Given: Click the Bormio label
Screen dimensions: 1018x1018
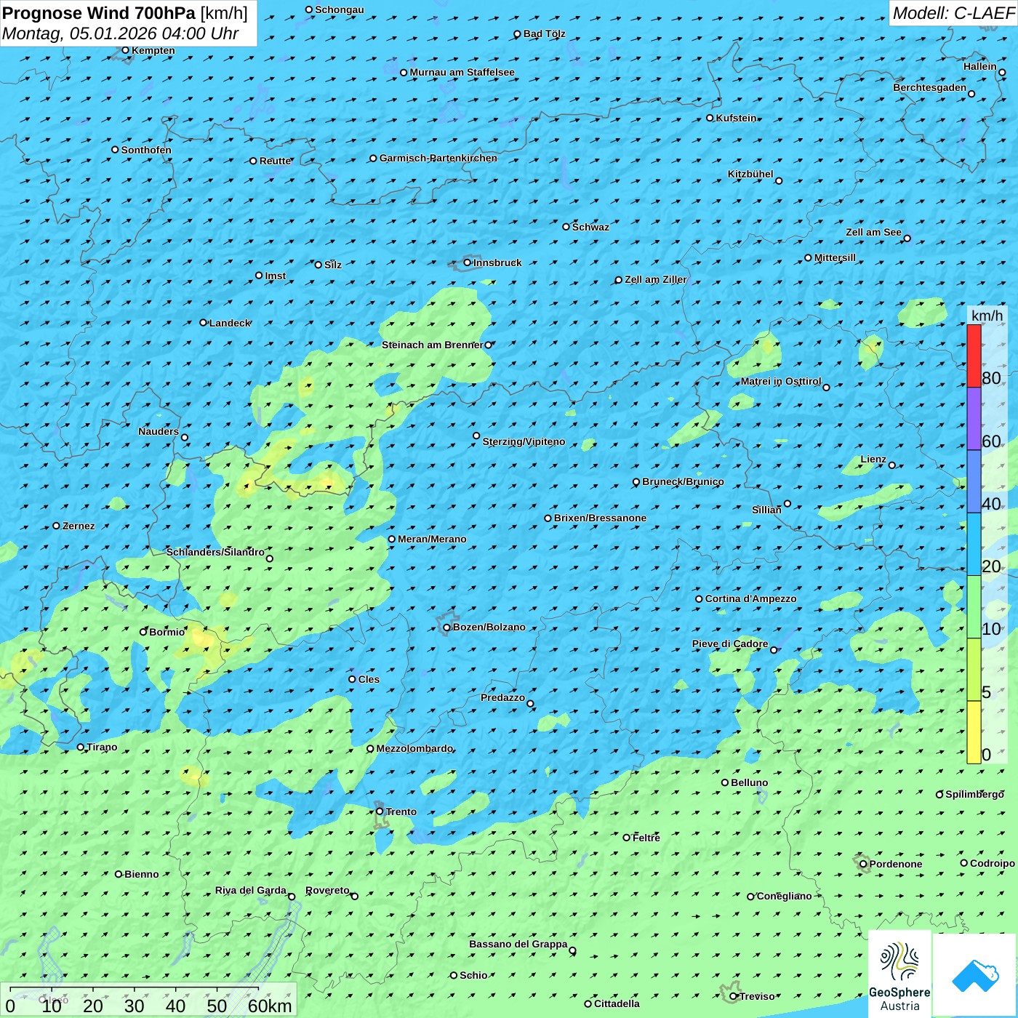Looking at the screenshot, I should click(x=167, y=632).
